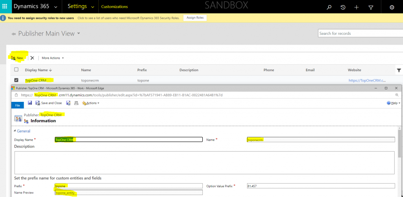This screenshot has height=197, width=403.
Task: Open the Dynamics 365 app launcher waffle
Action: point(5,7)
